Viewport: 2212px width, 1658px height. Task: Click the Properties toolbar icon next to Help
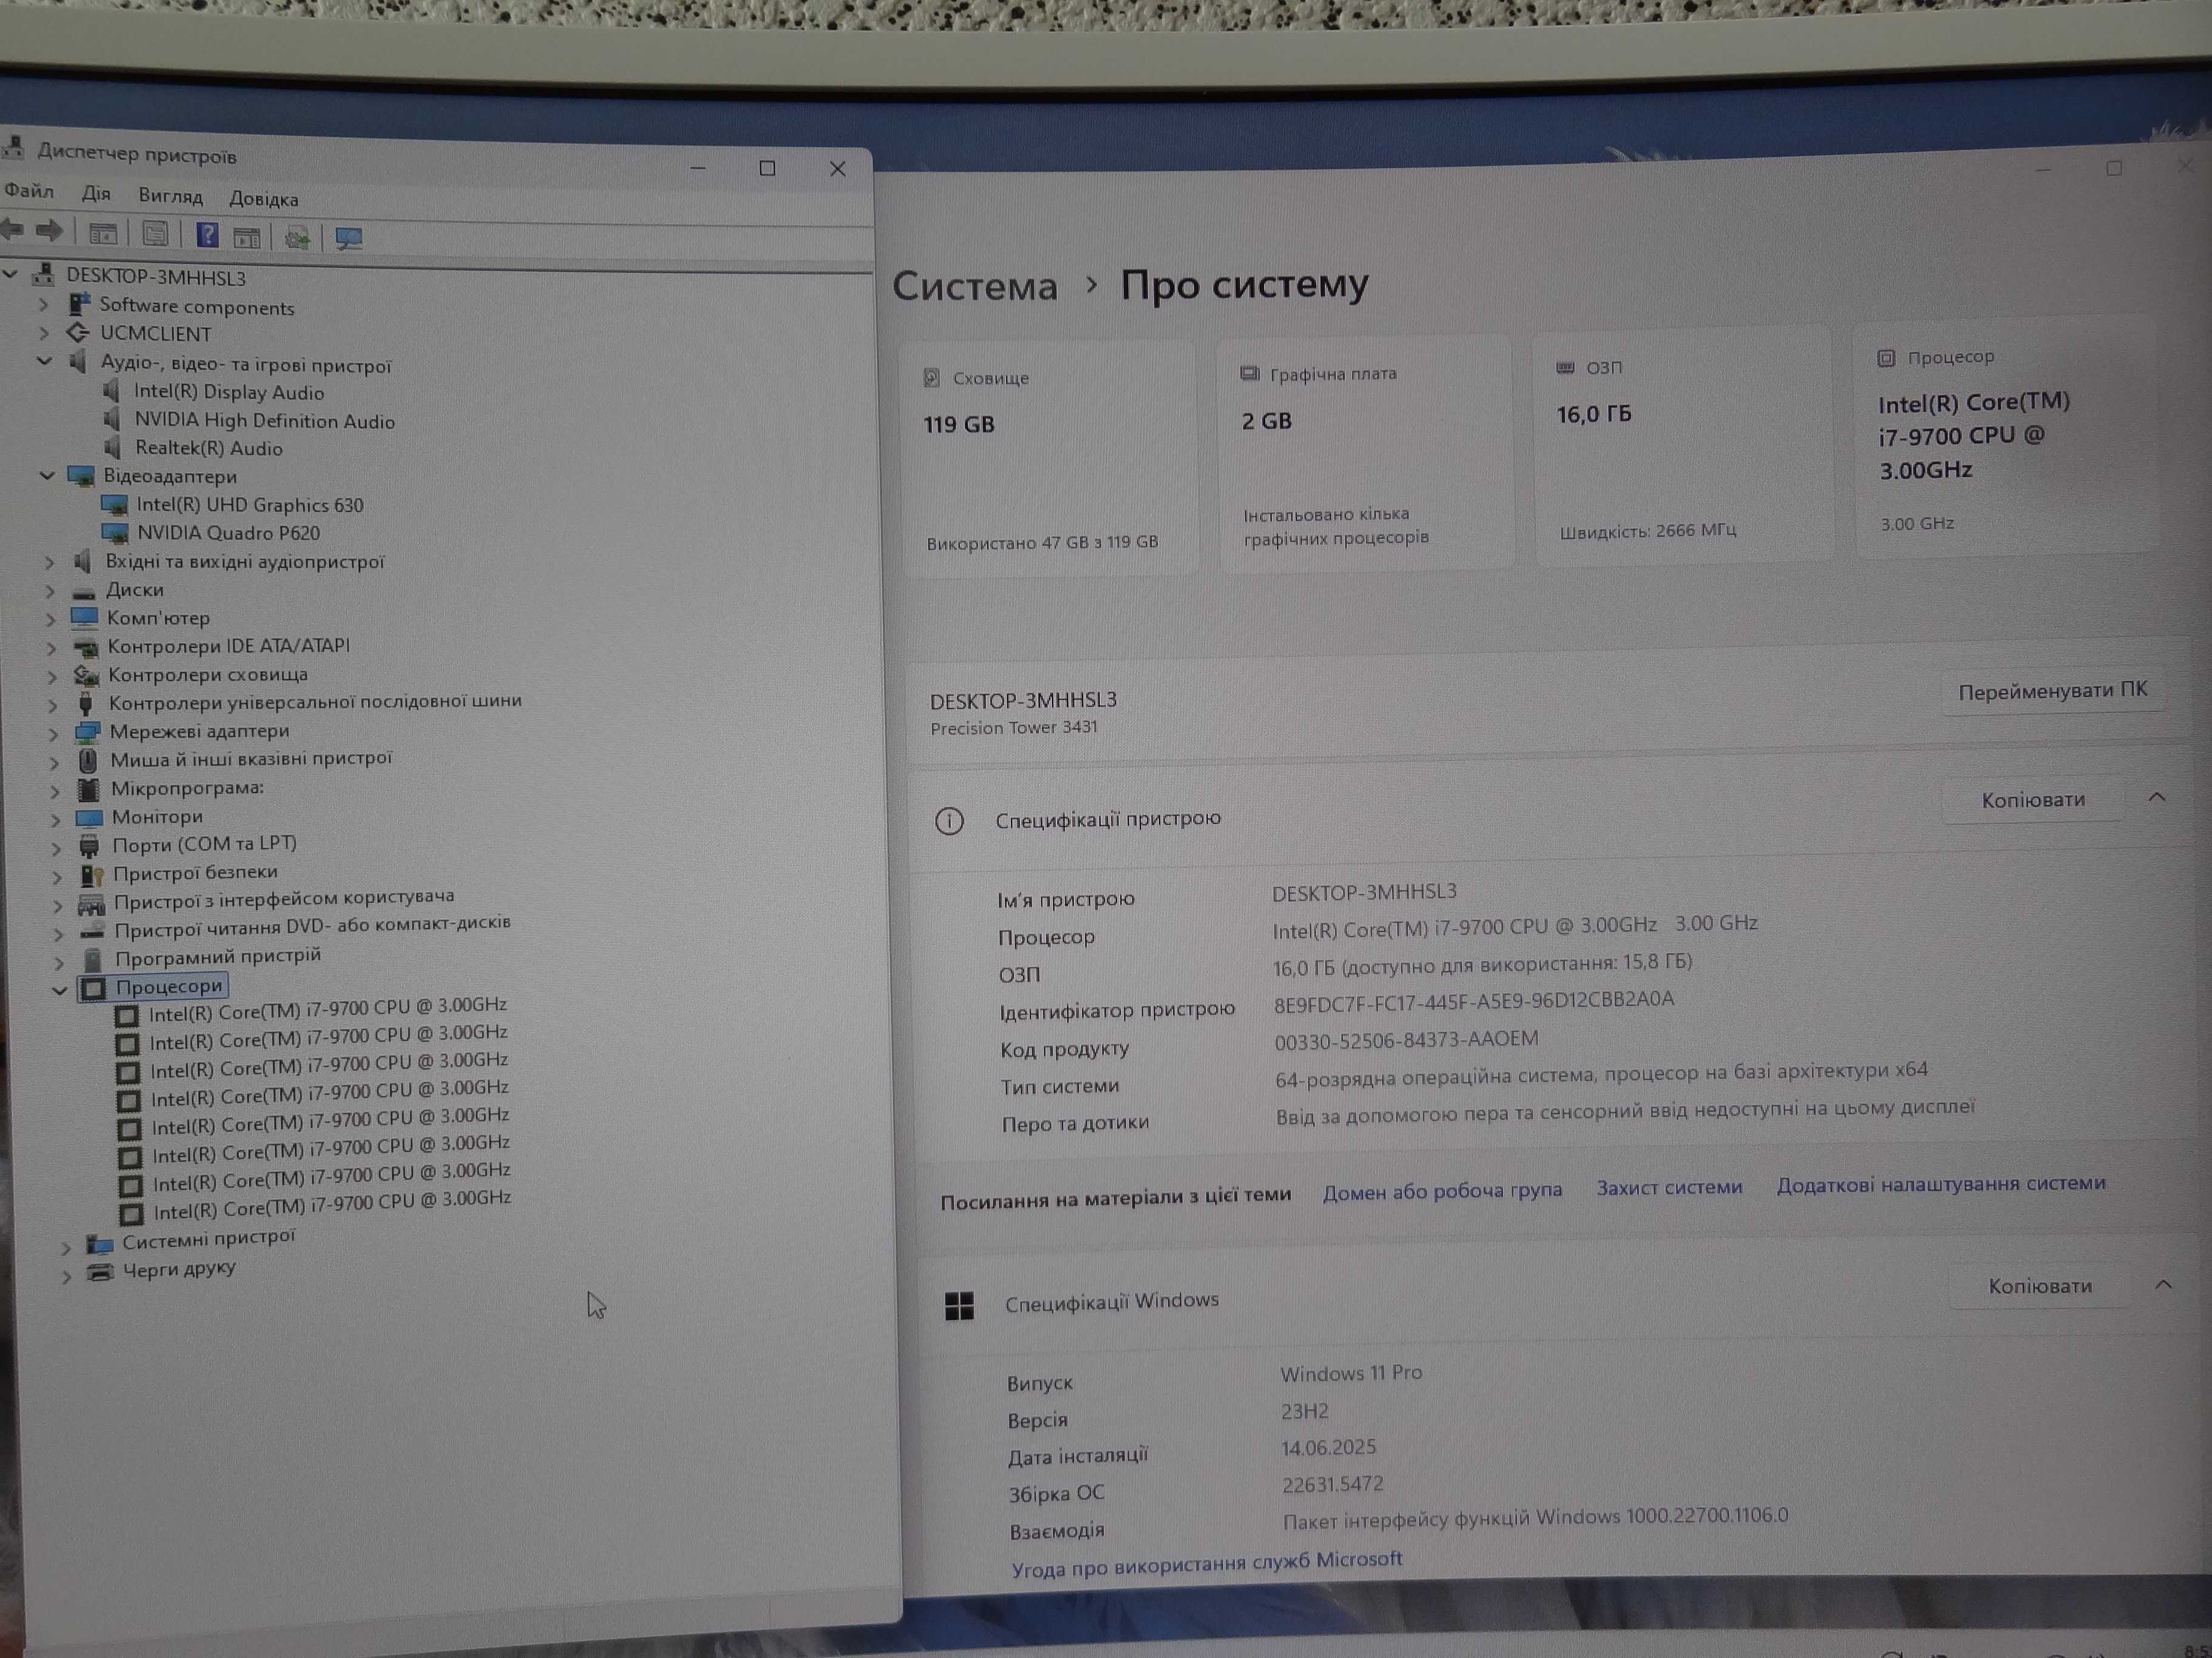(x=155, y=235)
